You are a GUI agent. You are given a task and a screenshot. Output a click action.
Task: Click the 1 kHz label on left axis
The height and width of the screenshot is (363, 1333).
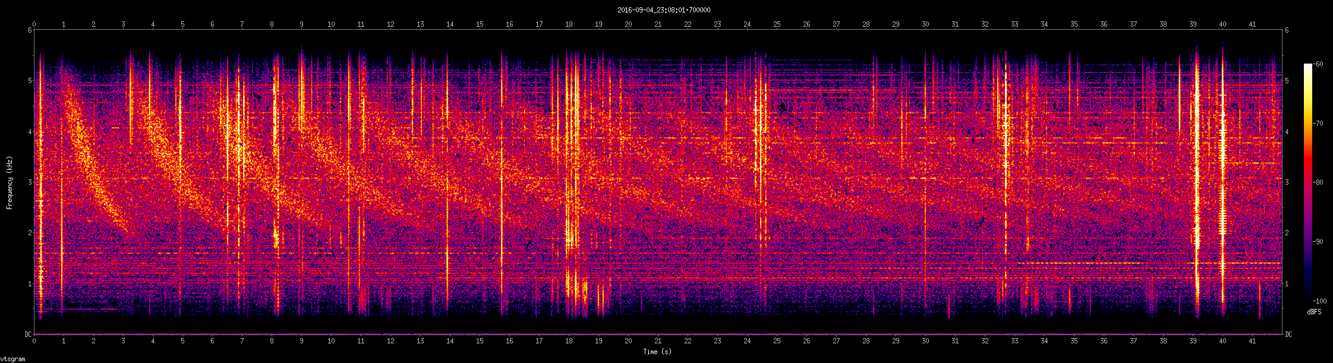(x=30, y=284)
